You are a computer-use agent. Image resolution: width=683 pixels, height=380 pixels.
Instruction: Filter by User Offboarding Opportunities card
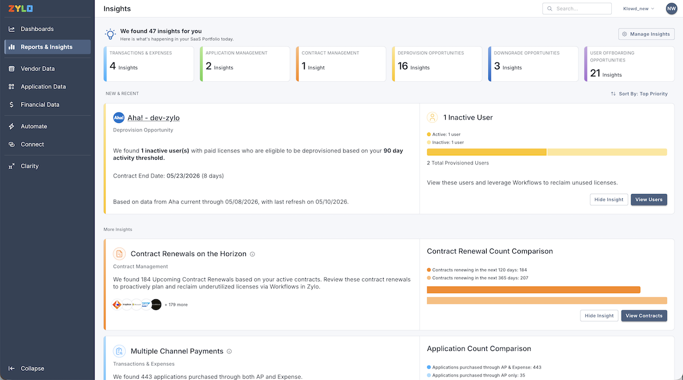(629, 64)
